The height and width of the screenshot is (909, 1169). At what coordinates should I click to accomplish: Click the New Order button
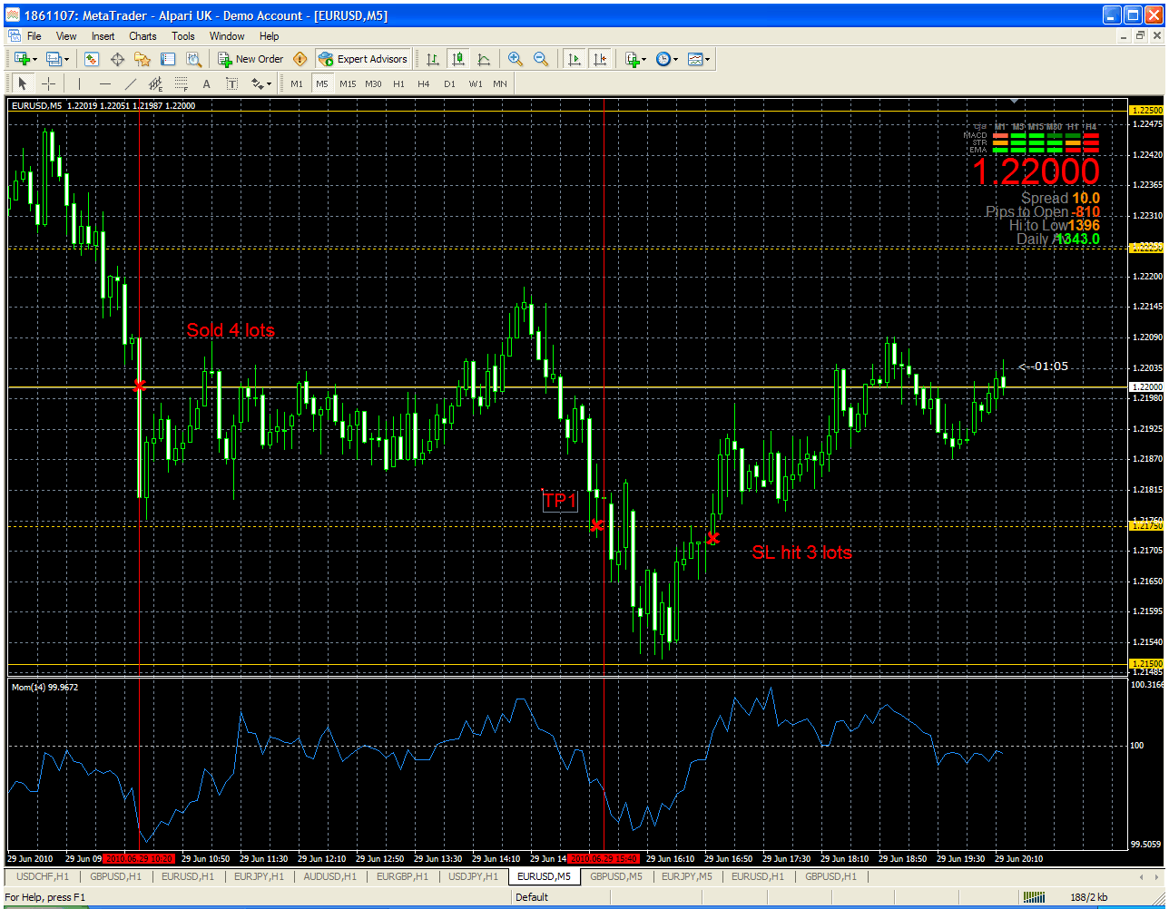coord(251,59)
